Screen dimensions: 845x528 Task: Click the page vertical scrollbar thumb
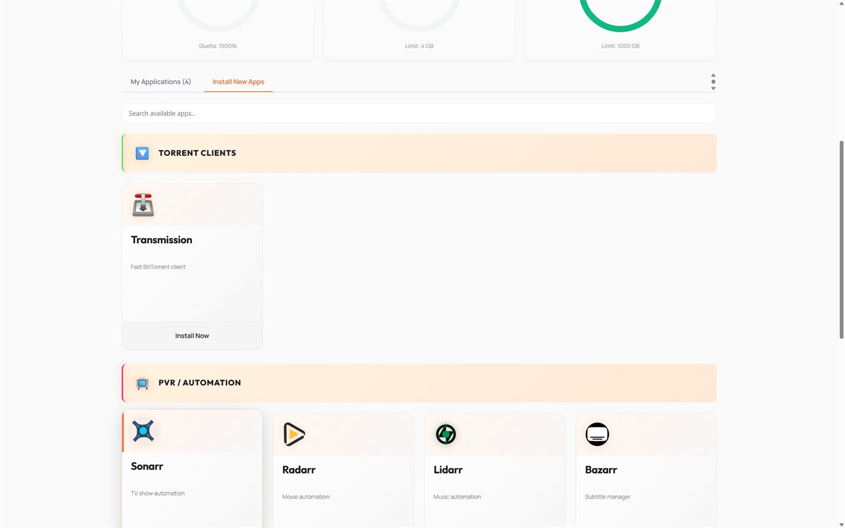pos(841,240)
